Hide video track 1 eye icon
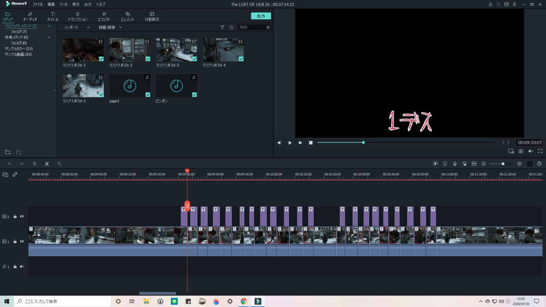This screenshot has width=546, height=307. [22, 242]
